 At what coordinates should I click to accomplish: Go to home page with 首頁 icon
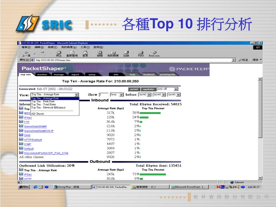pyautogui.click(x=85, y=54)
